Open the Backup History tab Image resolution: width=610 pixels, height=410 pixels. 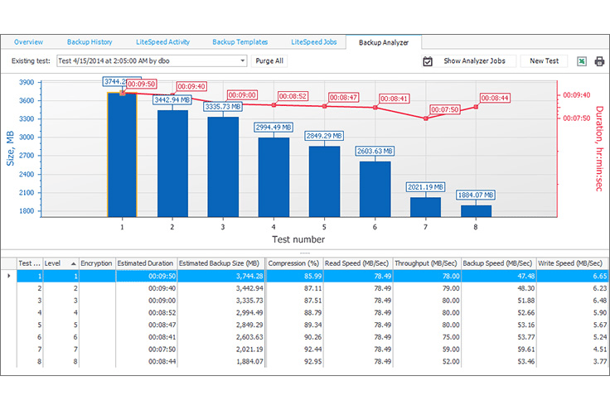[x=90, y=41]
